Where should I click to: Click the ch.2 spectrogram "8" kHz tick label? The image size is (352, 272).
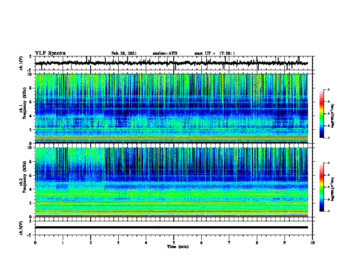pos(31,162)
